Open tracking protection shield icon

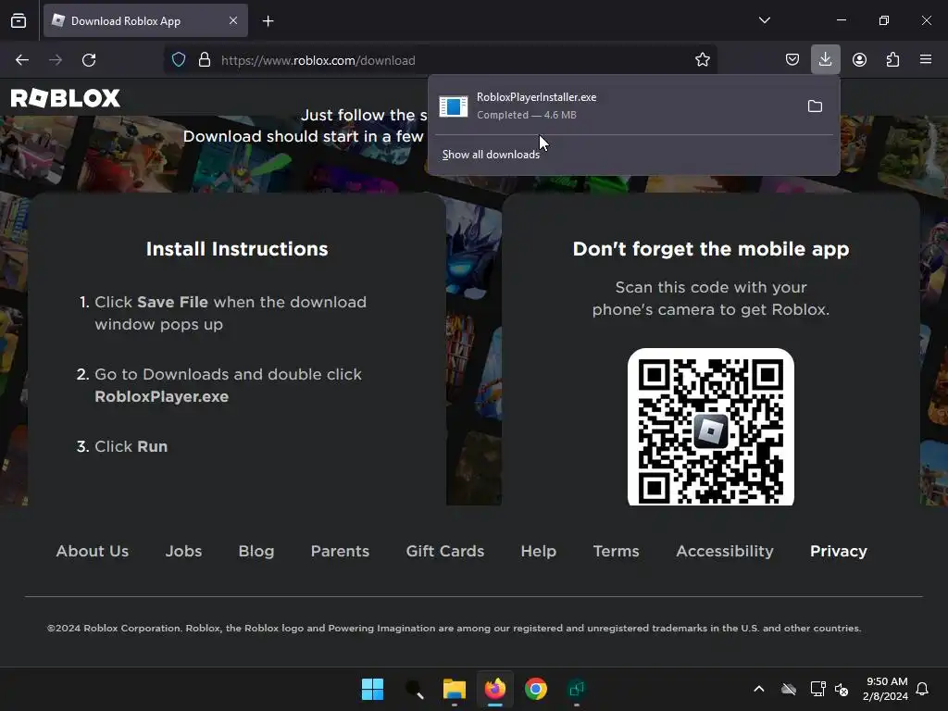click(x=179, y=60)
